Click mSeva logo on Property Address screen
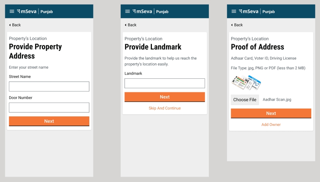Screen dimensions: 320x182 click(x=26, y=11)
